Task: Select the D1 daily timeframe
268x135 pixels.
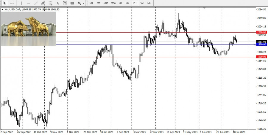Action: point(135,3)
